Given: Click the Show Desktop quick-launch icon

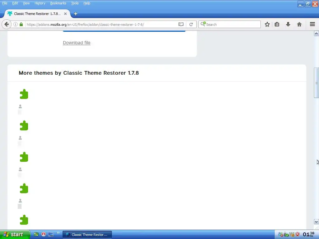Looking at the screenshot, I should pyautogui.click(x=51, y=235).
